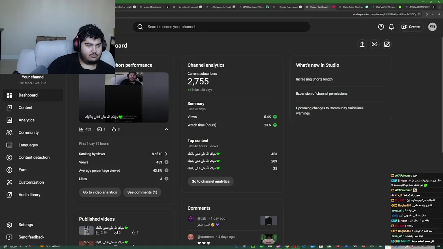Viewport: 443px width, 249px height.
Task: Click the grey arrow beside Average percentage viewed
Action: click(x=166, y=170)
